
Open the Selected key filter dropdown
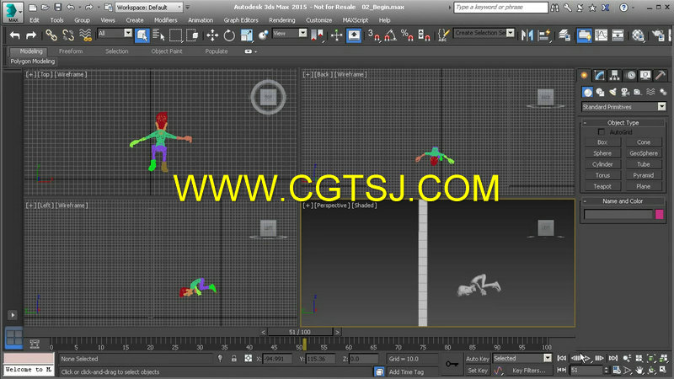coord(522,358)
